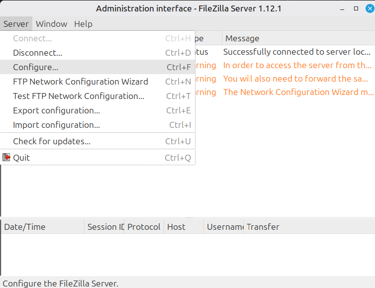Open the Window menu
Image resolution: width=375 pixels, height=288 pixels.
(x=51, y=24)
